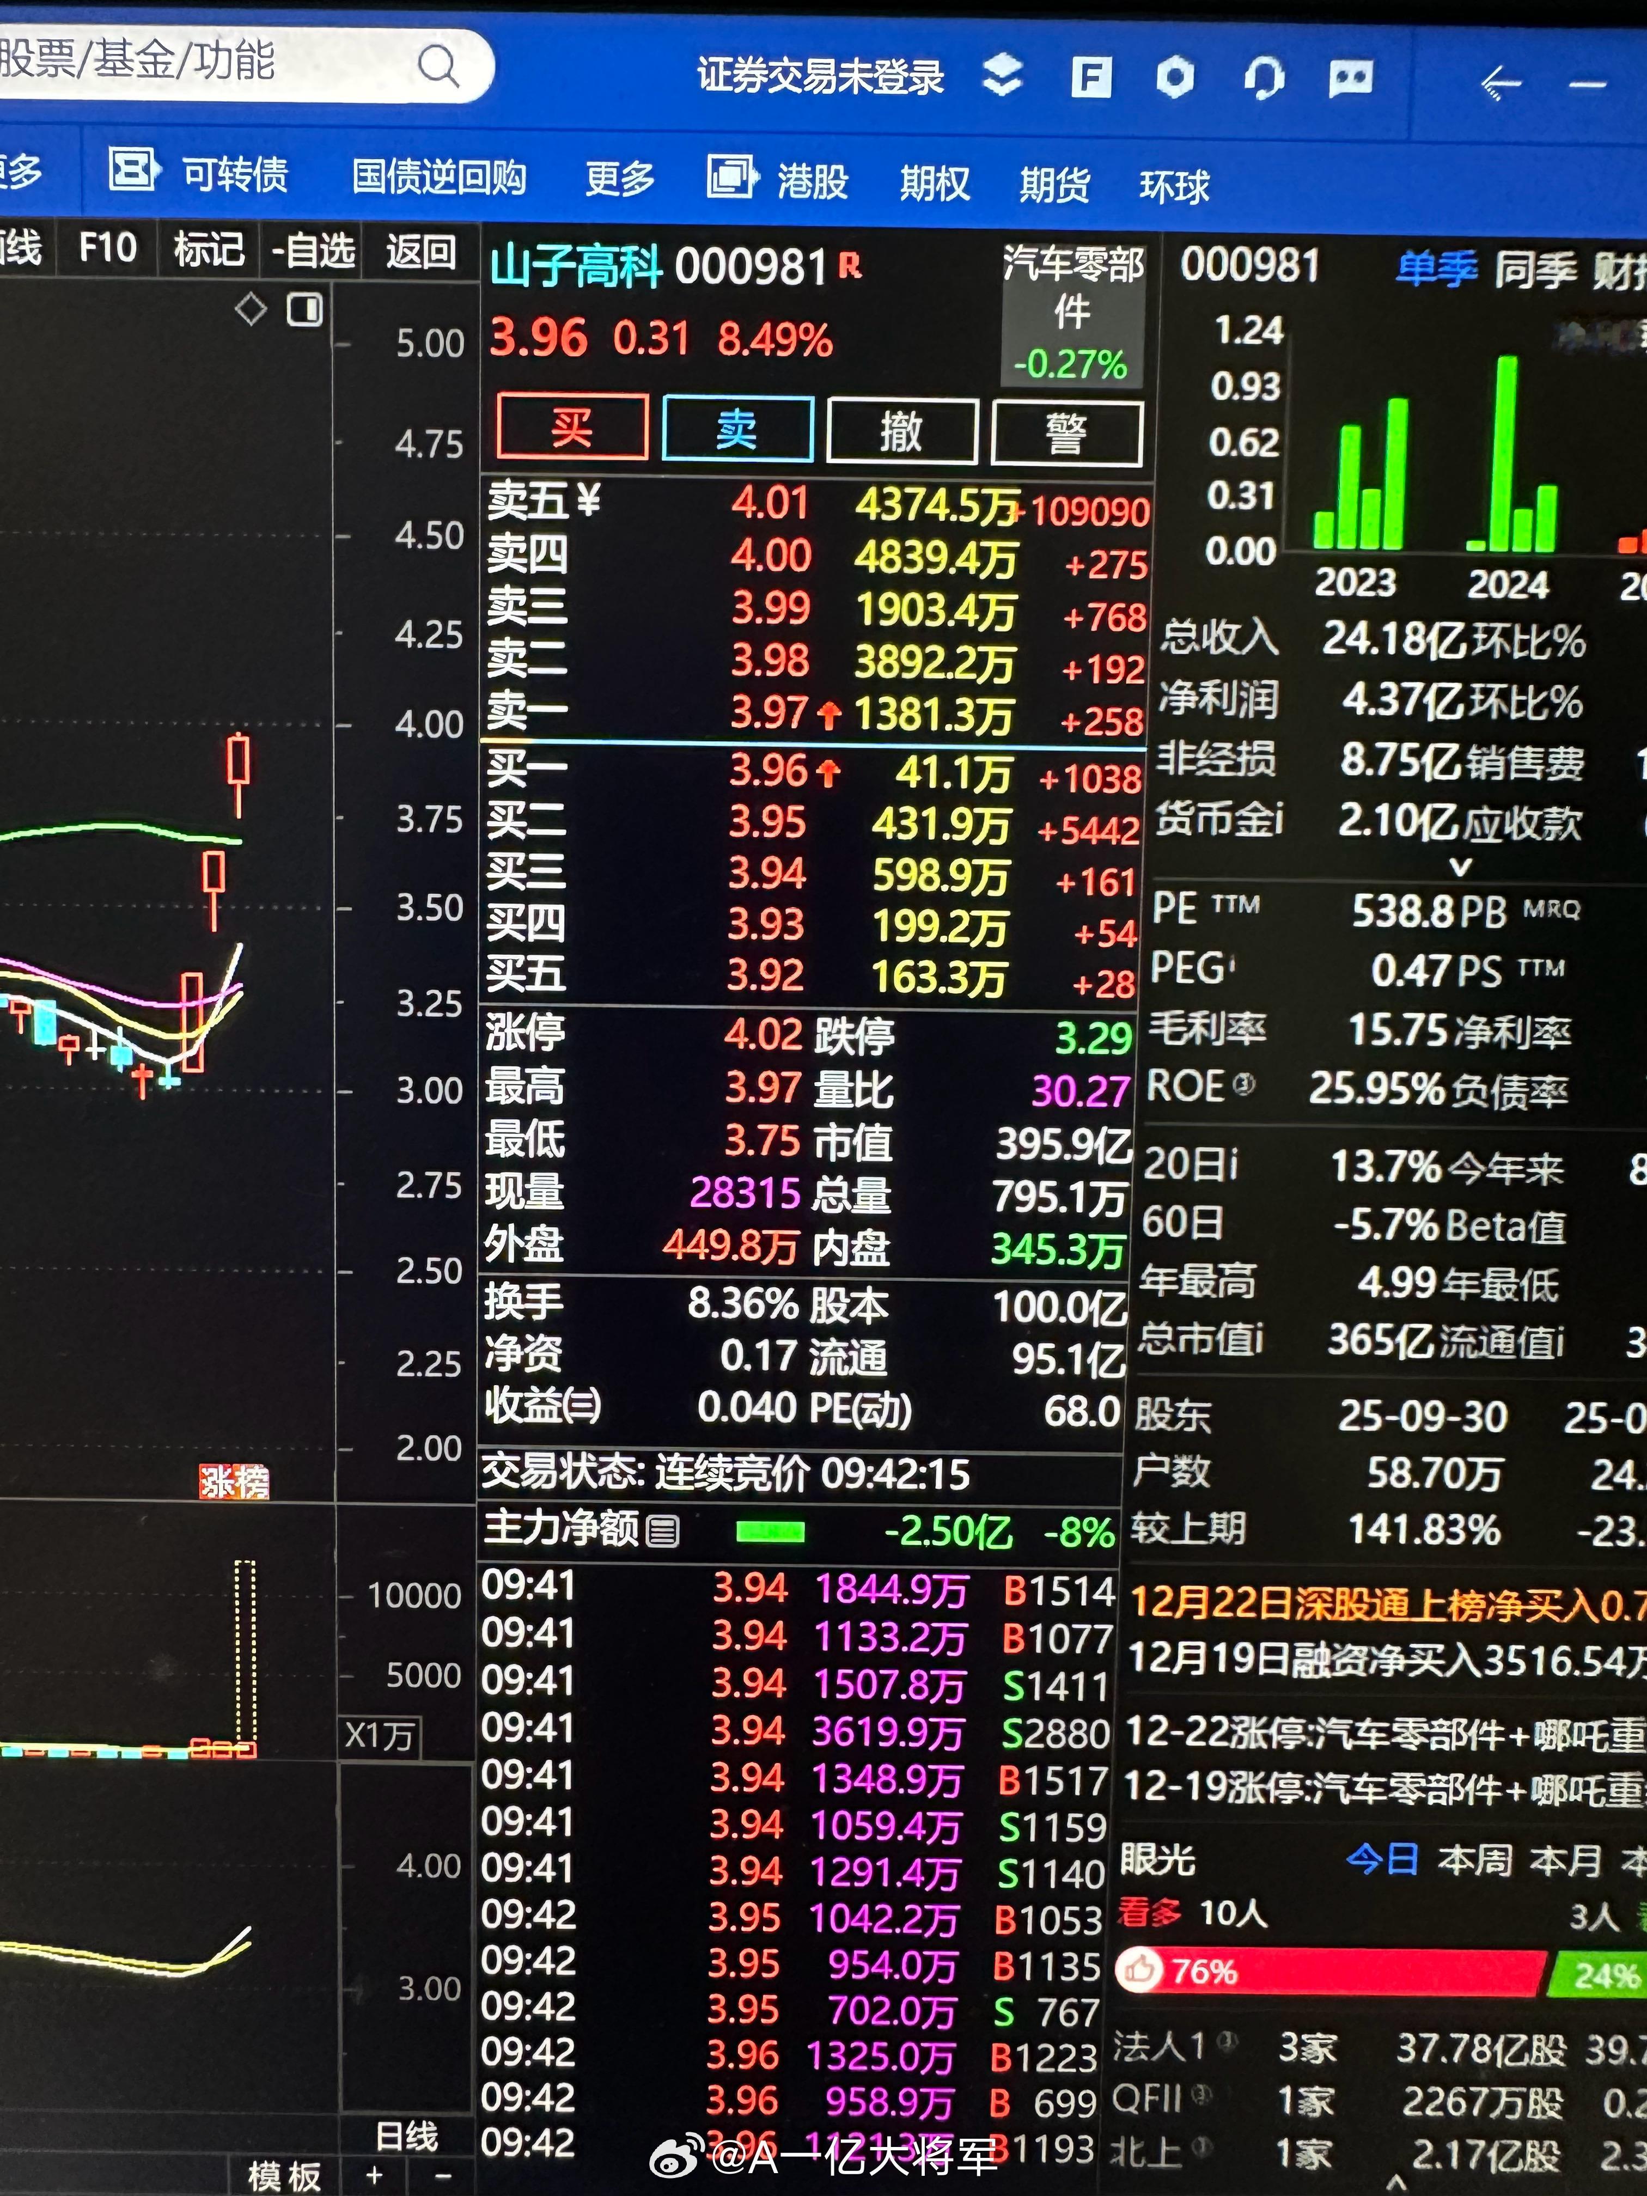Click the diamond marker icon above chart

[251, 310]
